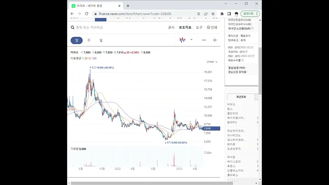The width and height of the screenshot is (329, 185).
Task: Click the 최고 19,900 high marker
Action: [x=103, y=68]
